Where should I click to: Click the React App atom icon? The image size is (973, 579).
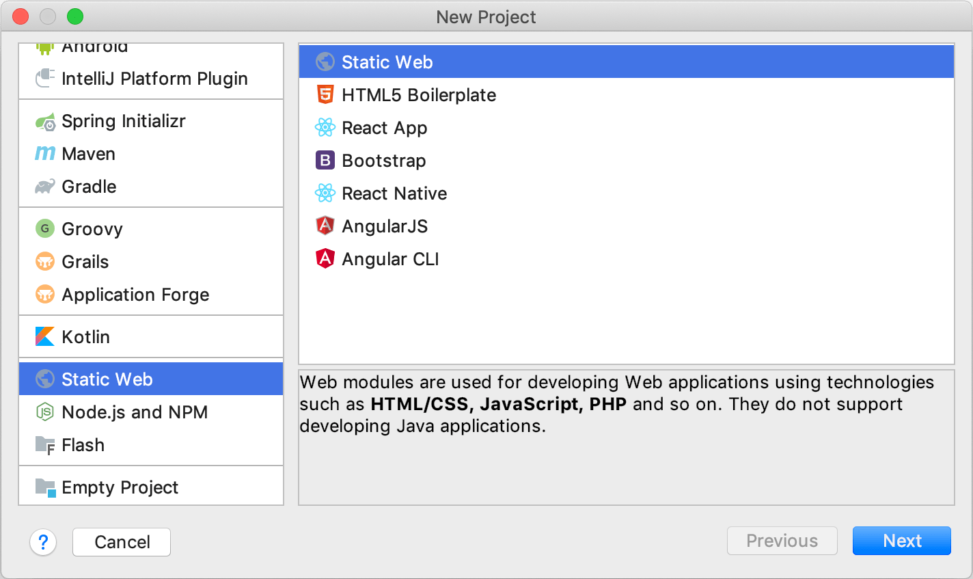pos(325,127)
